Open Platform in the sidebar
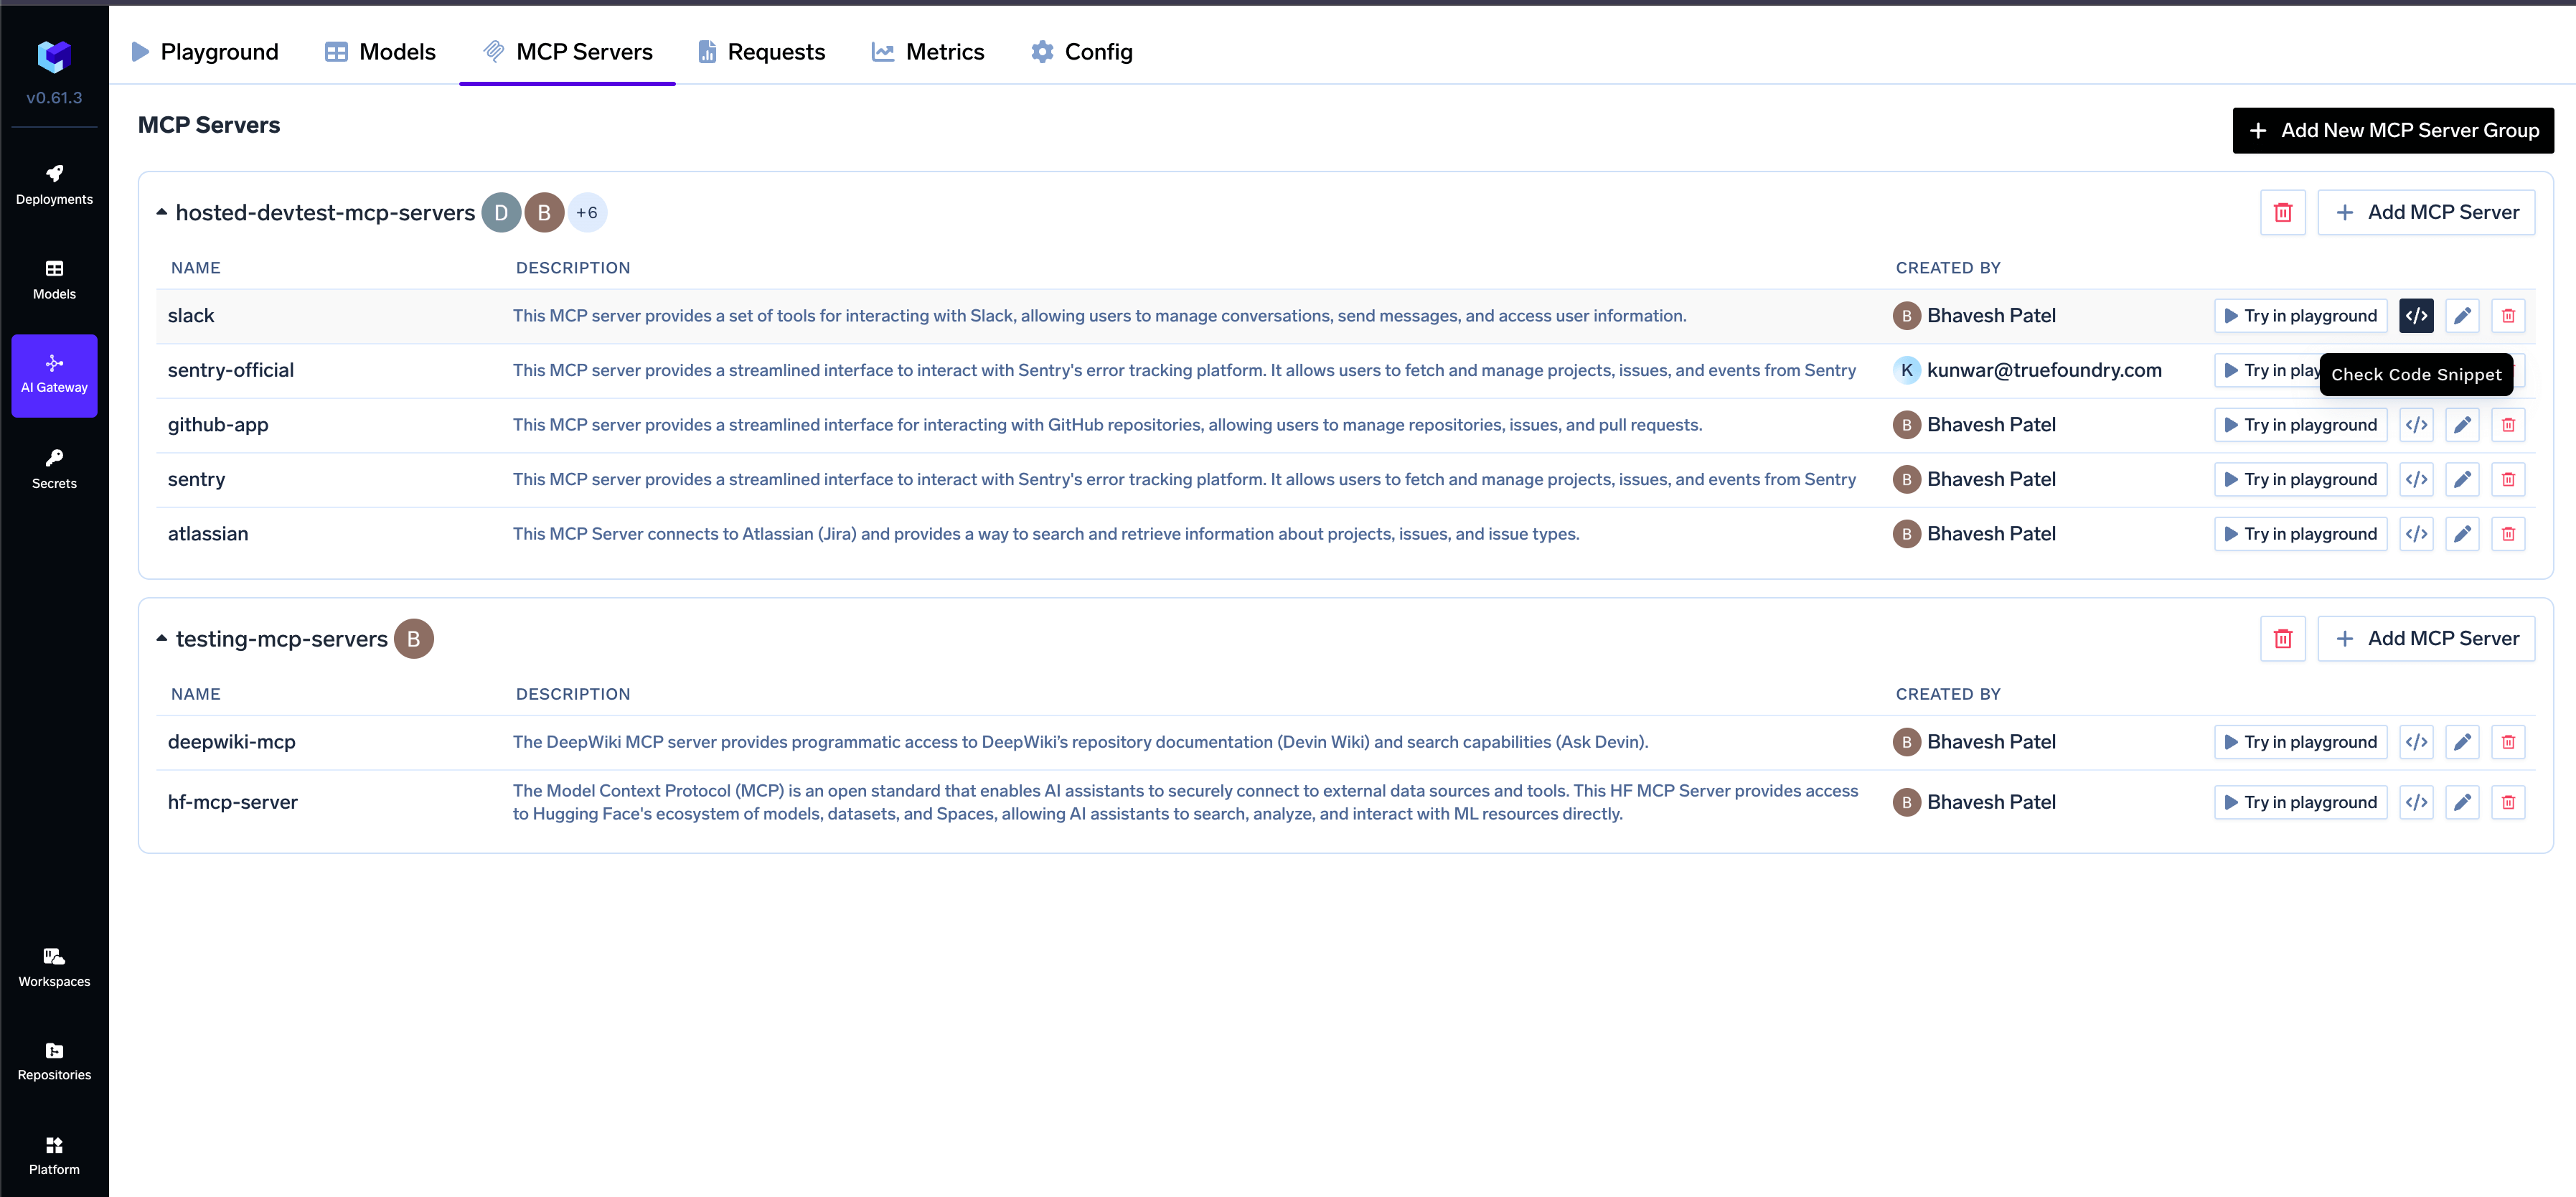Viewport: 2576px width, 1197px height. 54,1155
